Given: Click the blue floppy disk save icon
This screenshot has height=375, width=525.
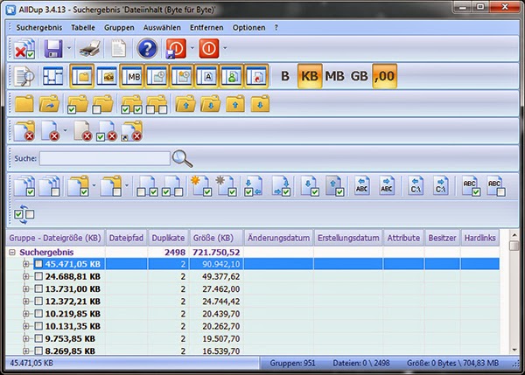Looking at the screenshot, I should click(x=52, y=48).
